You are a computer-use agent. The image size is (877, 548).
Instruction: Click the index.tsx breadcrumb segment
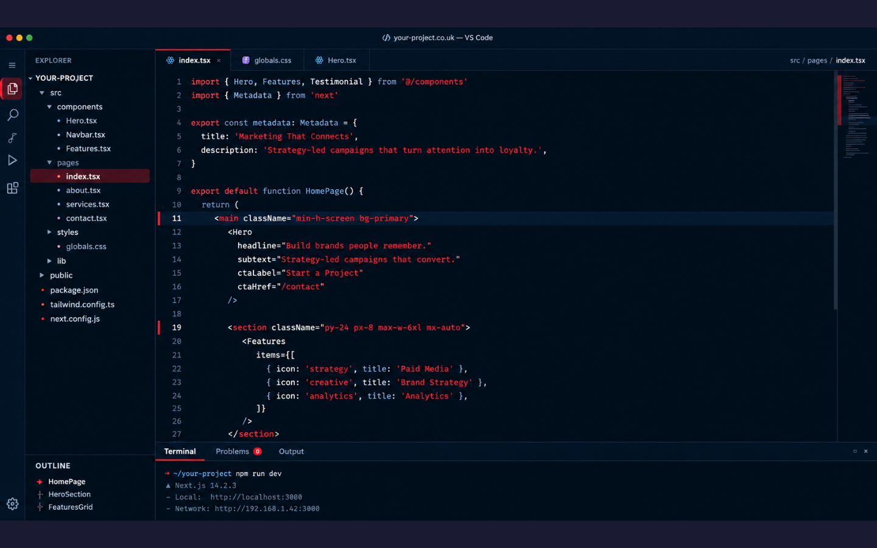pyautogui.click(x=850, y=60)
